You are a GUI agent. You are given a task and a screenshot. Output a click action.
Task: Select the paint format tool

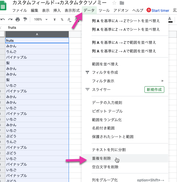pos(25,19)
